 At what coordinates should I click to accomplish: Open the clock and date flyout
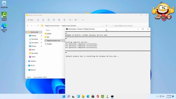tap(169, 97)
